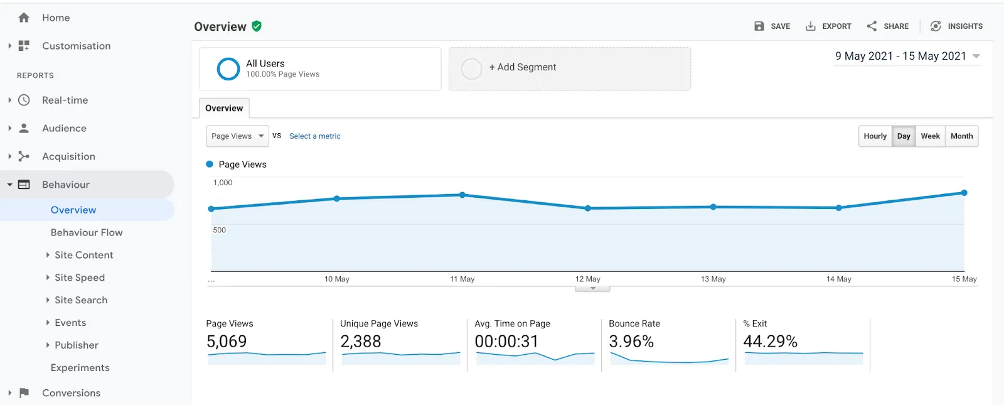Switch chart to Day view

pyautogui.click(x=904, y=136)
